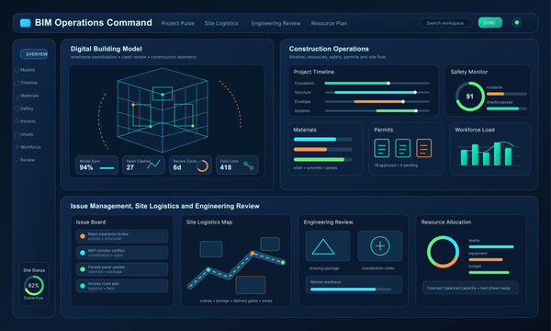Click the Review readiness progress bar
The height and width of the screenshot is (331, 551).
click(351, 290)
